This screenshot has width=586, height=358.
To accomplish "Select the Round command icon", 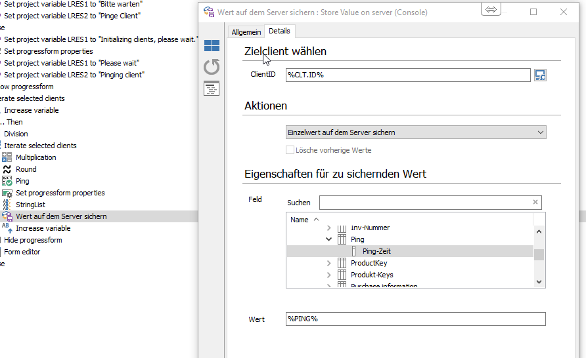I will pyautogui.click(x=7, y=169).
